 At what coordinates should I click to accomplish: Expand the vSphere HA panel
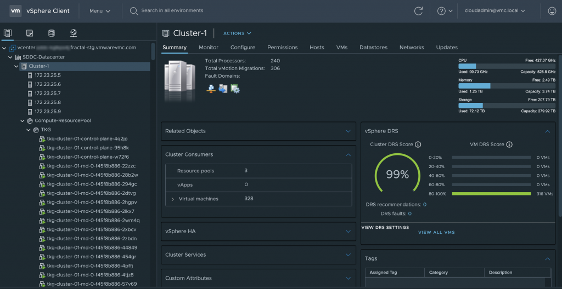348,231
